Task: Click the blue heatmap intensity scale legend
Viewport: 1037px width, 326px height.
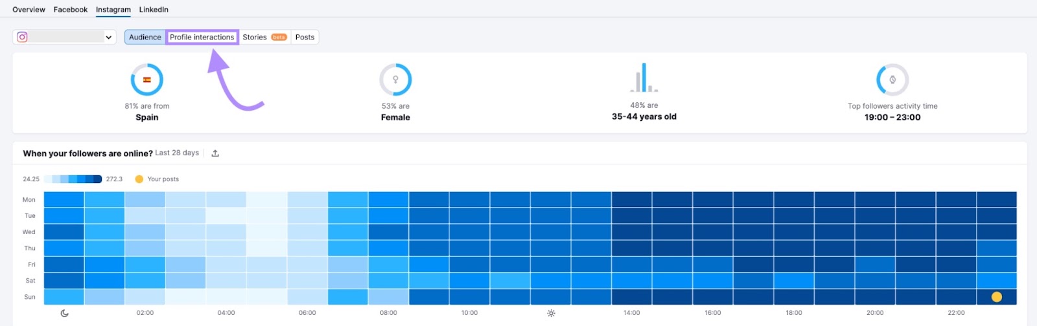Action: pyautogui.click(x=73, y=179)
